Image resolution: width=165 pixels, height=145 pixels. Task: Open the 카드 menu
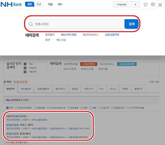coord(60,4)
